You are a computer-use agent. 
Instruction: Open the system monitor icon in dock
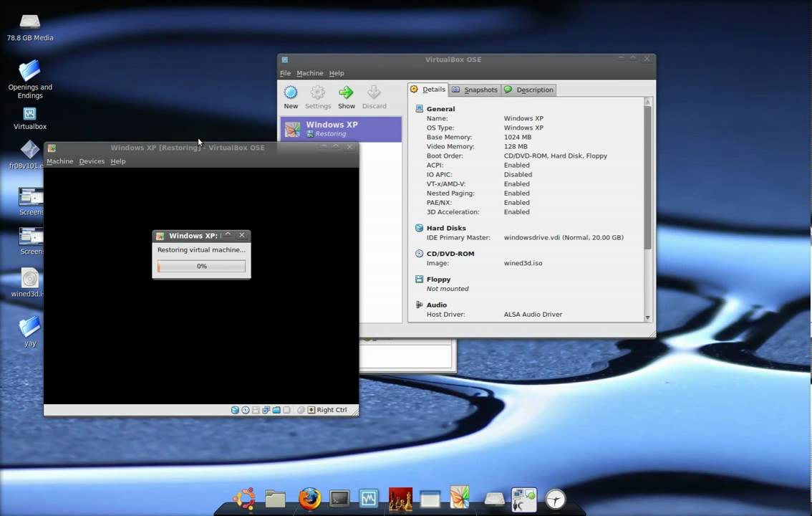click(x=369, y=499)
